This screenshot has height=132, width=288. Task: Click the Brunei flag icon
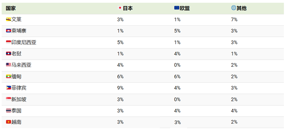pos(8,19)
